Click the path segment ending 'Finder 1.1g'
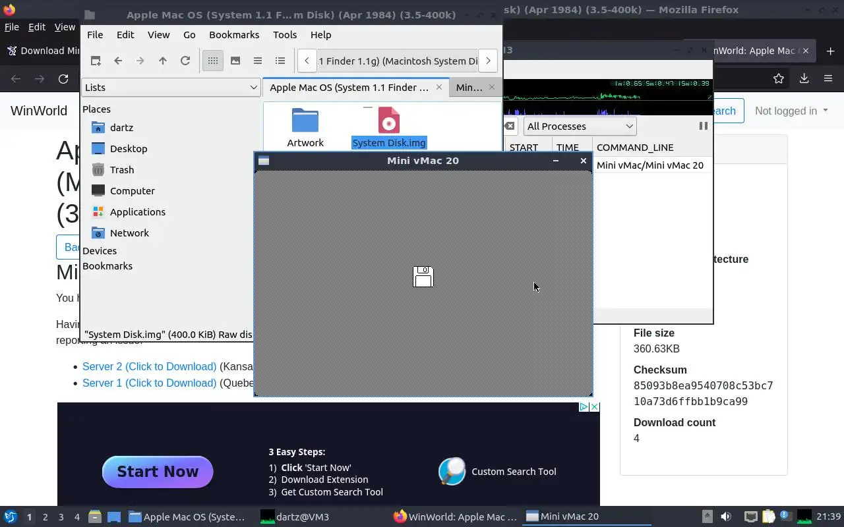 (x=397, y=61)
